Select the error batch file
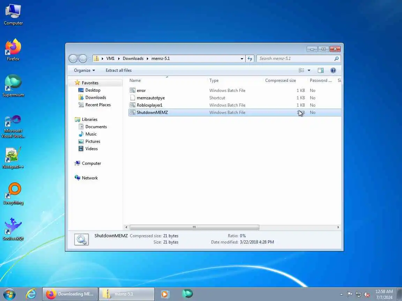The height and width of the screenshot is (301, 402). tap(234, 91)
